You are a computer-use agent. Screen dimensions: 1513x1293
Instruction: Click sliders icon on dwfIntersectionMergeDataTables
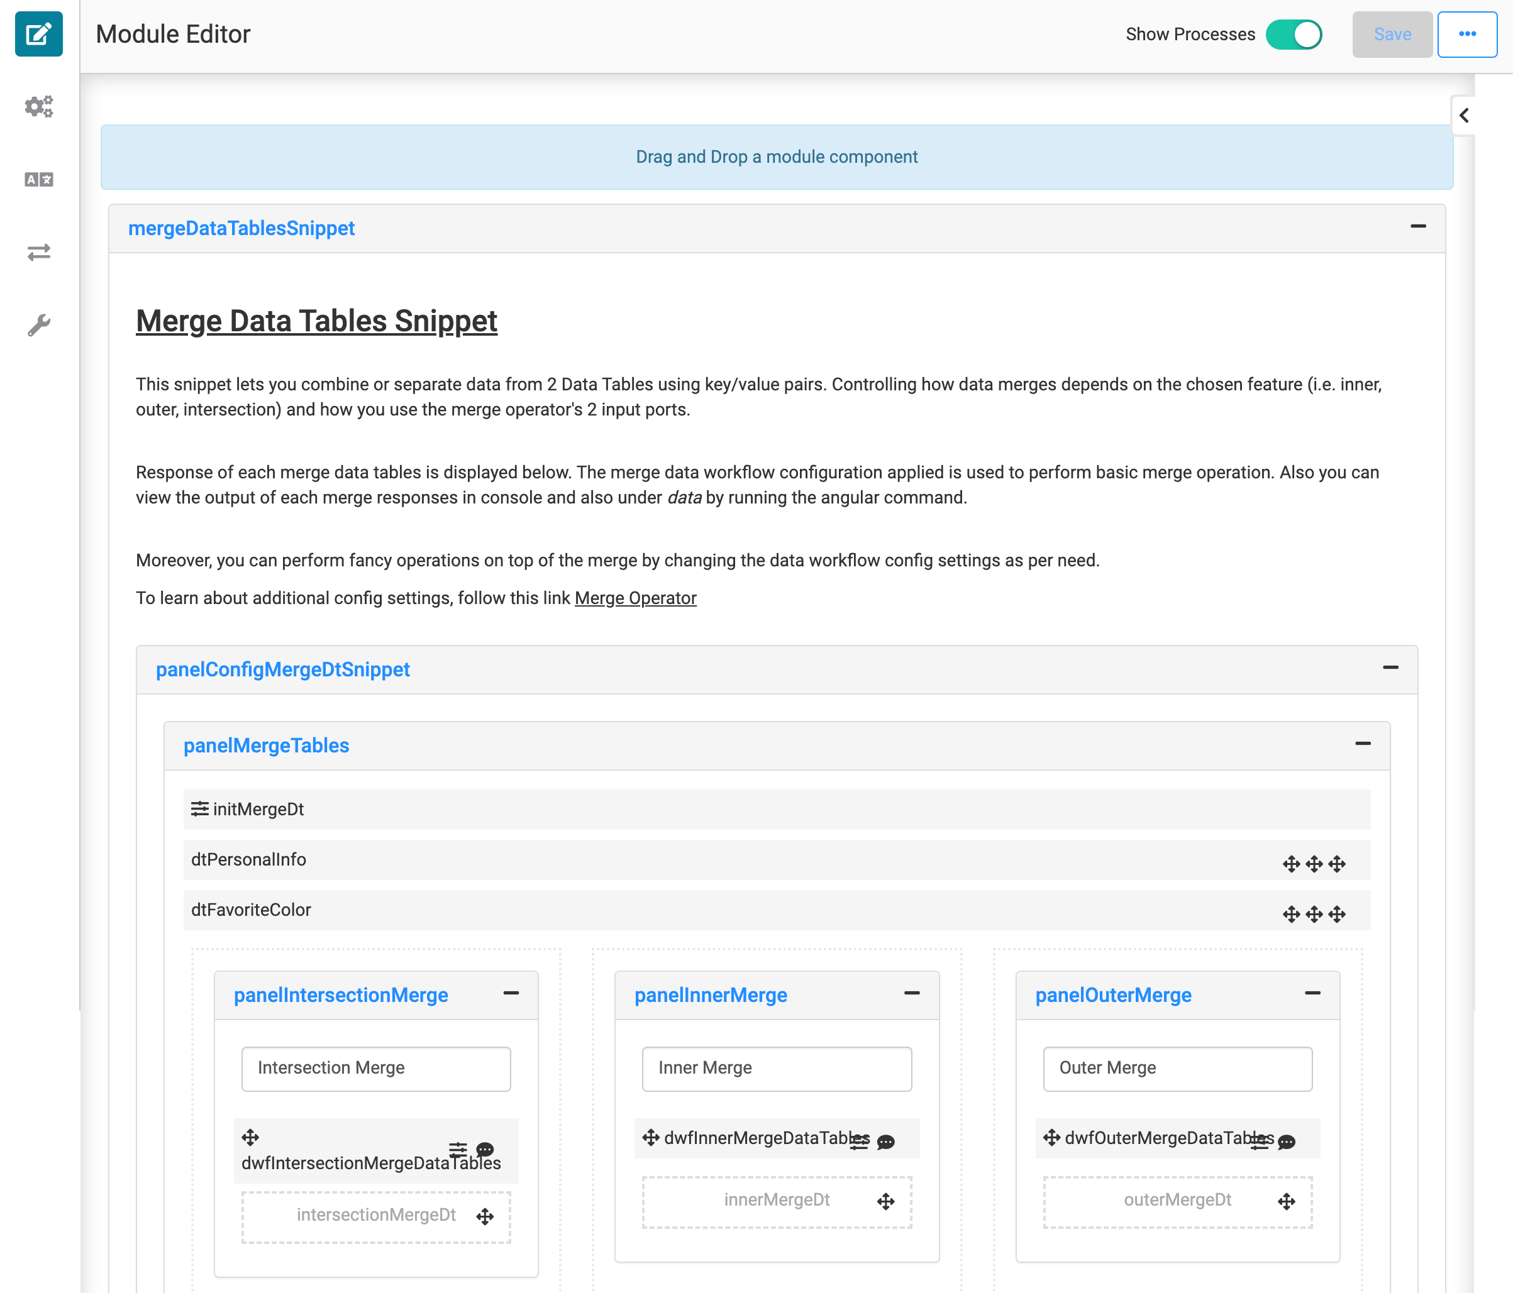coord(458,1150)
